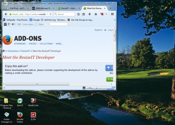Open the media device dropdown arrow
Image resolution: width=175 pixels, height=125 pixels.
click(x=10, y=24)
